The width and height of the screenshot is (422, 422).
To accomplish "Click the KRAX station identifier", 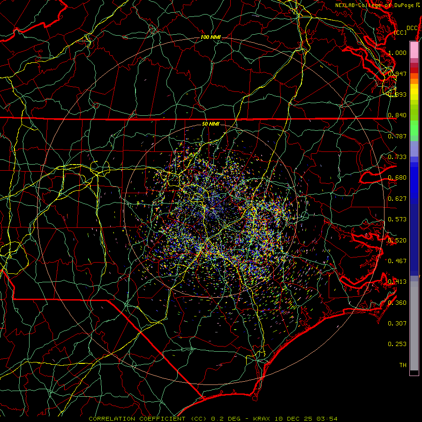I will (262, 419).
